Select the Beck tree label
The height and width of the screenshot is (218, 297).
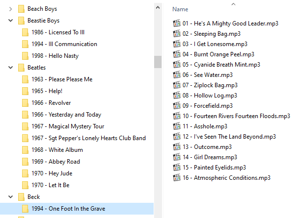tap(33, 197)
